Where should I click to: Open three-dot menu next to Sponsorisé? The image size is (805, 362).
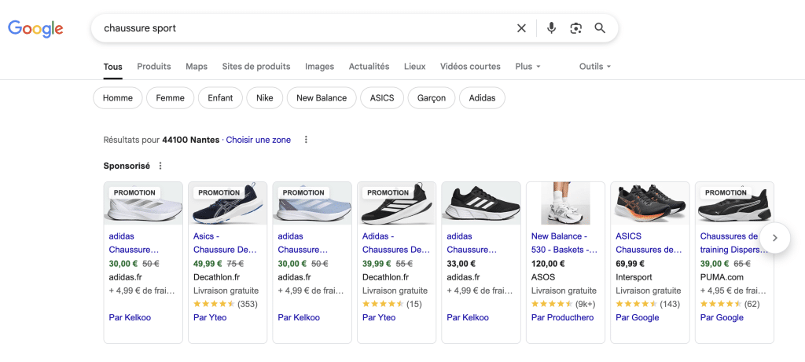coord(160,166)
